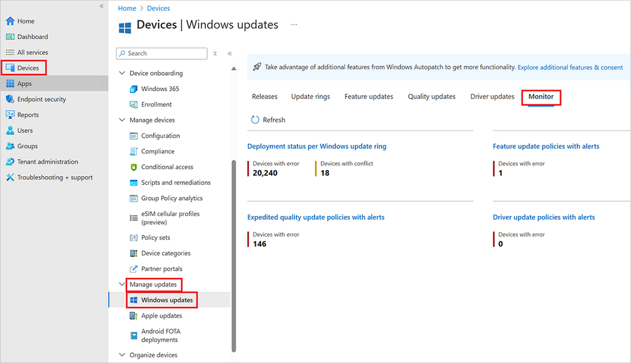Click the rocket icon in Autopatch banner

pyautogui.click(x=256, y=67)
